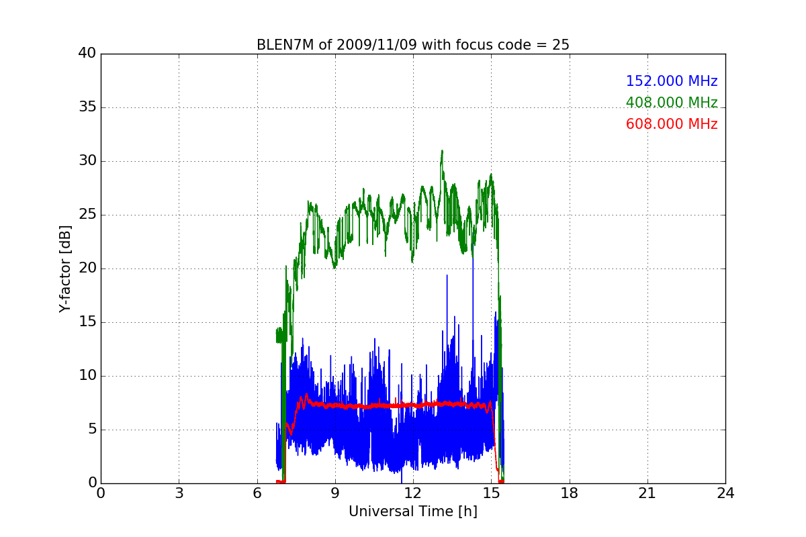Viewport: 806px width, 537px height.
Task: Select the x-axis tick label 21
Action: [x=647, y=493]
